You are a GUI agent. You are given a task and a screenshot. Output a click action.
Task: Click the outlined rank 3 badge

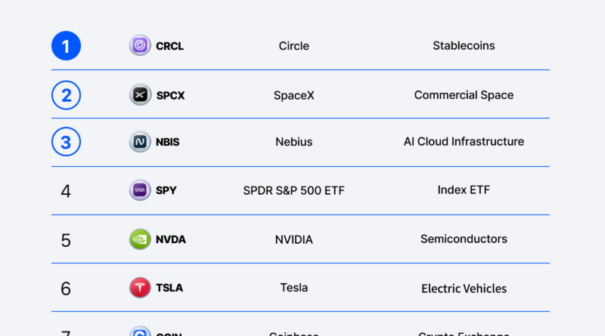(x=66, y=142)
